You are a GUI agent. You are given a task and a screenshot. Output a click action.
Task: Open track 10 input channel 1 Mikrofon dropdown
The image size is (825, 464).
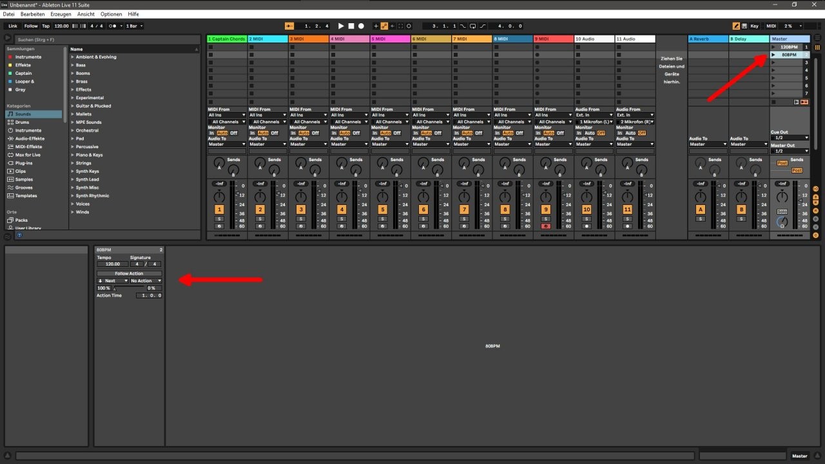[594, 122]
